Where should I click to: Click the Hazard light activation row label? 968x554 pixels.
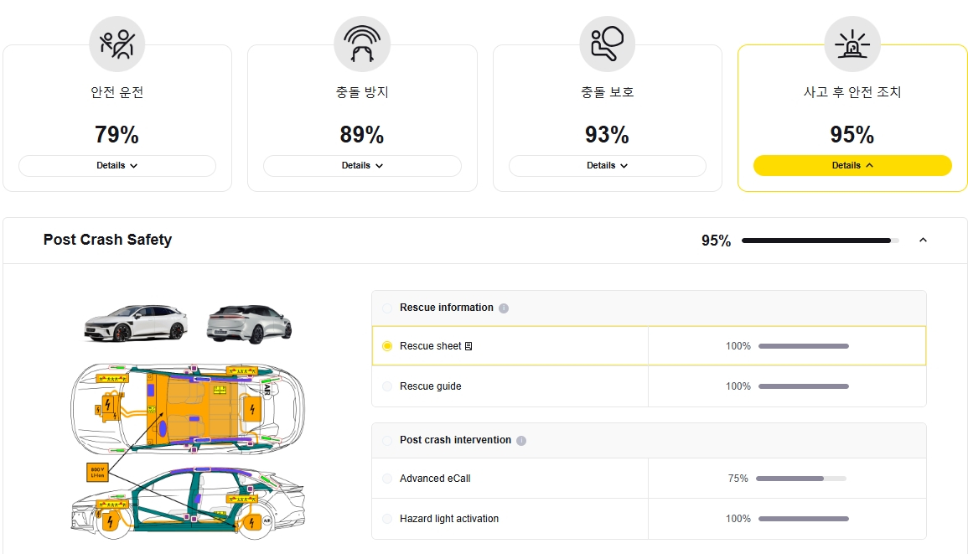coord(449,519)
